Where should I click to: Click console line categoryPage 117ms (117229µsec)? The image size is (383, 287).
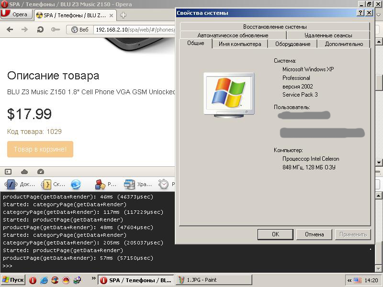click(83, 212)
